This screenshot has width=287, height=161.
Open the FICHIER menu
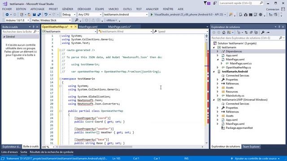click(7, 9)
